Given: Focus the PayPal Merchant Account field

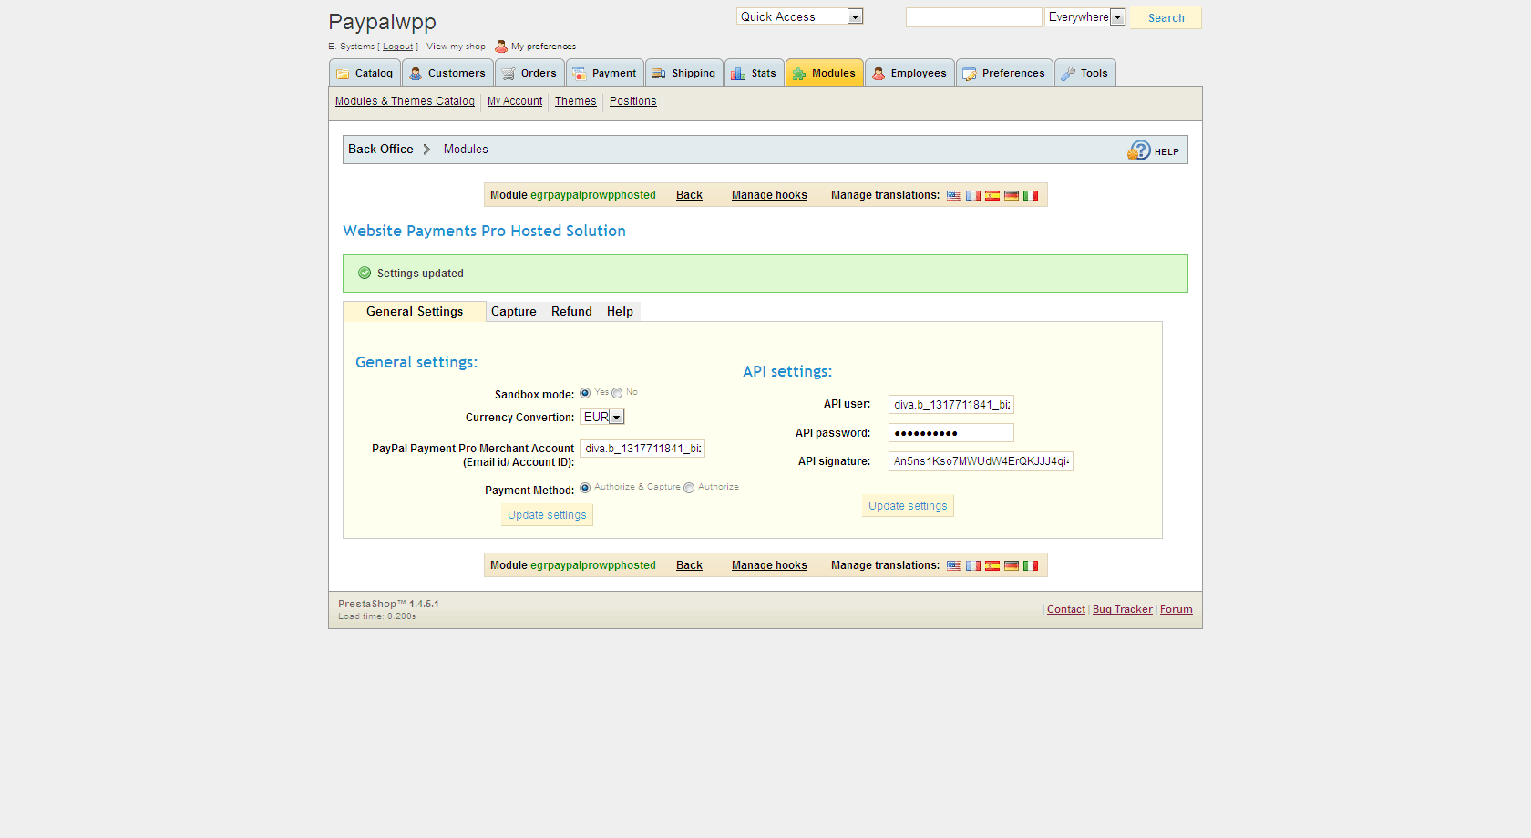Looking at the screenshot, I should tap(642, 449).
